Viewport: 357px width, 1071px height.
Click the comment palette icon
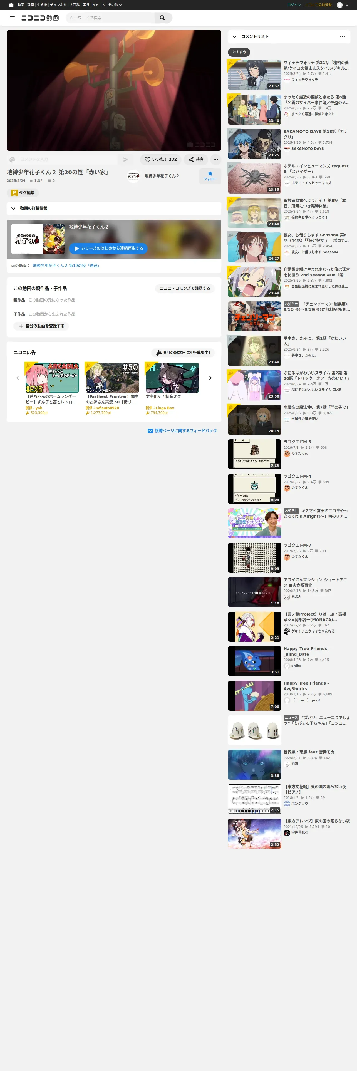click(x=12, y=159)
